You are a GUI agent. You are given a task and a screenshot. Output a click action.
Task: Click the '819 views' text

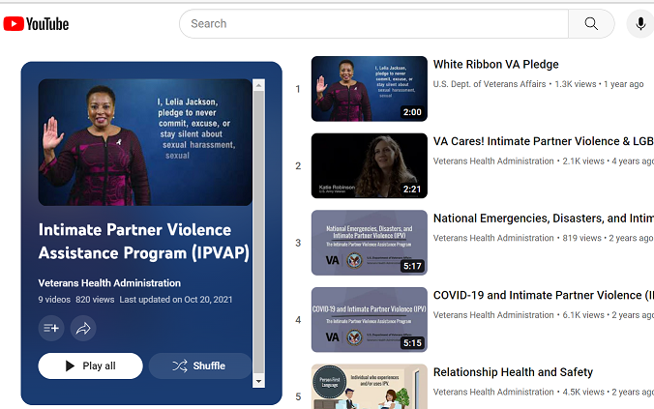point(581,238)
